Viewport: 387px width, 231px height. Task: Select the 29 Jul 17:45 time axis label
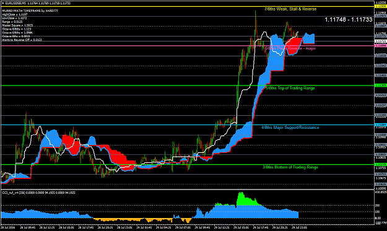[261, 227]
